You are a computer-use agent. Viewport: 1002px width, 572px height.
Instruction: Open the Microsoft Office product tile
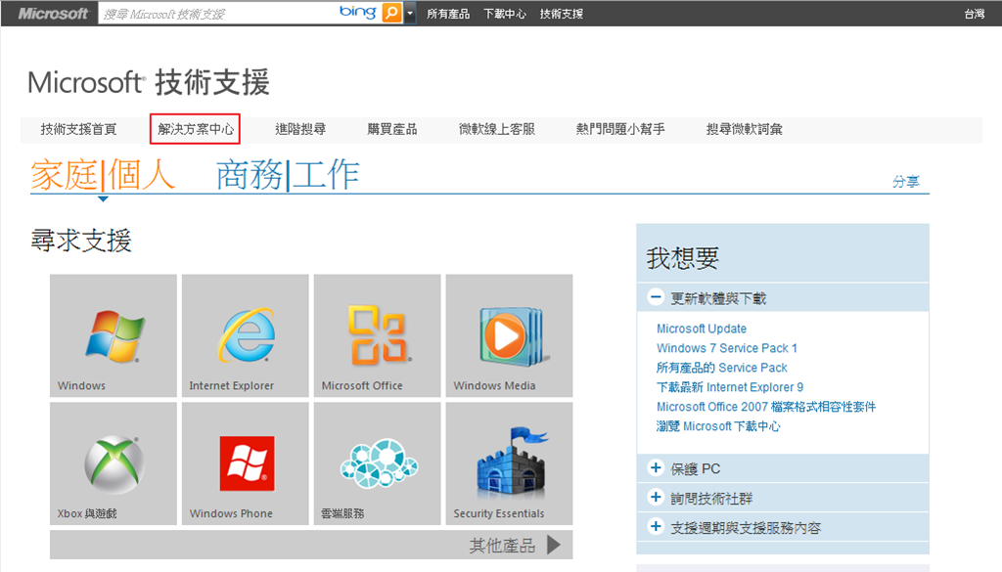coord(377,335)
